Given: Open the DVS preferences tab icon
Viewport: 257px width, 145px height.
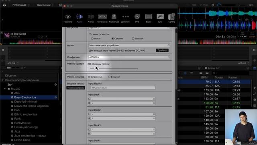Looking at the screenshot, I should click(137, 17).
